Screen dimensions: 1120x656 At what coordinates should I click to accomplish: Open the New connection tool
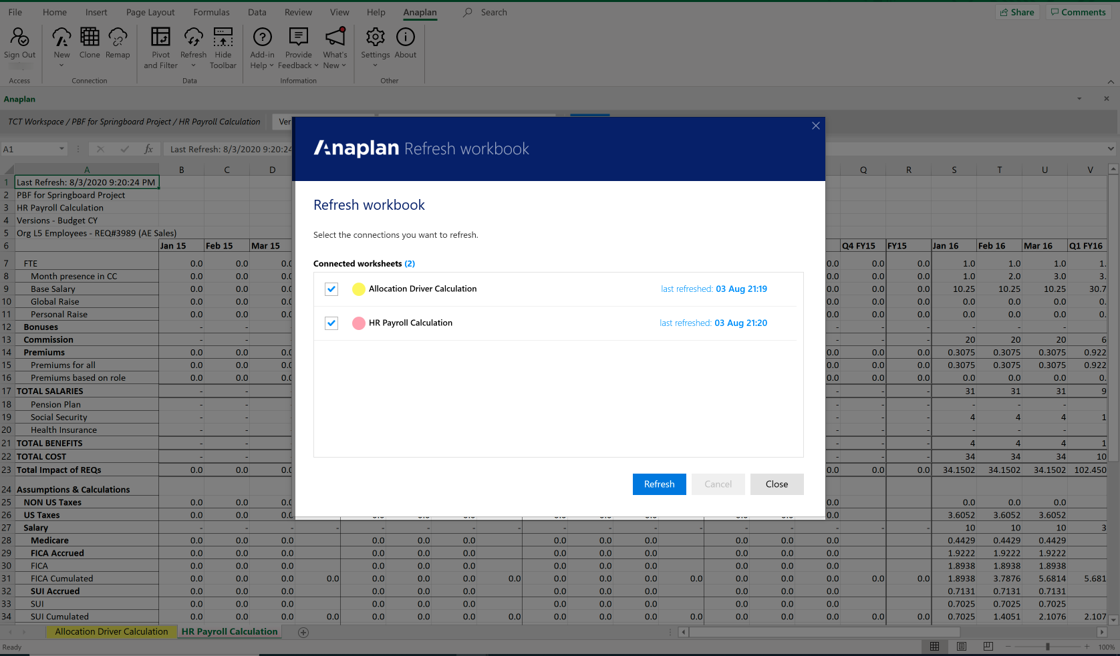(x=61, y=37)
